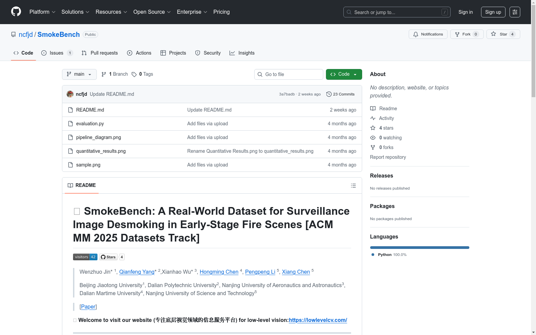Expand the Enterprise menu

point(192,12)
